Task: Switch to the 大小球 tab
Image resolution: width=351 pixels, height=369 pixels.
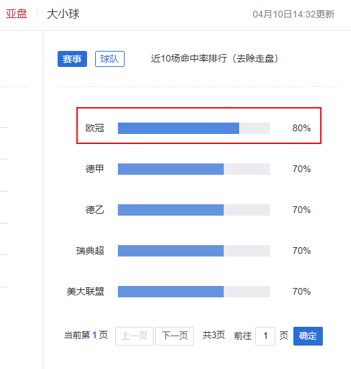Action: click(63, 14)
